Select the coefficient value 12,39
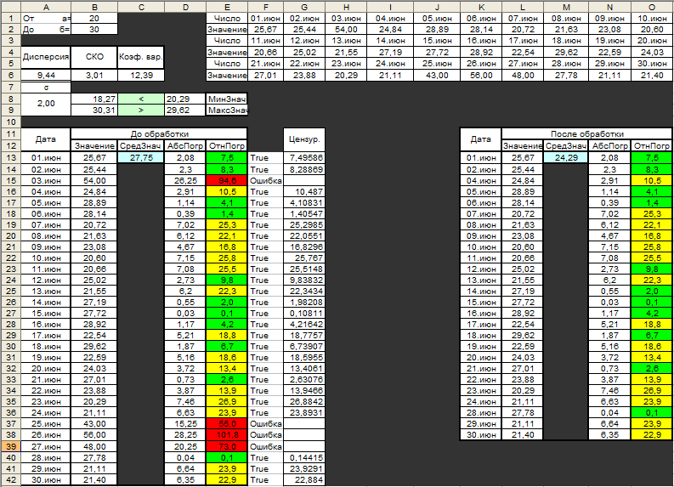 coord(141,76)
